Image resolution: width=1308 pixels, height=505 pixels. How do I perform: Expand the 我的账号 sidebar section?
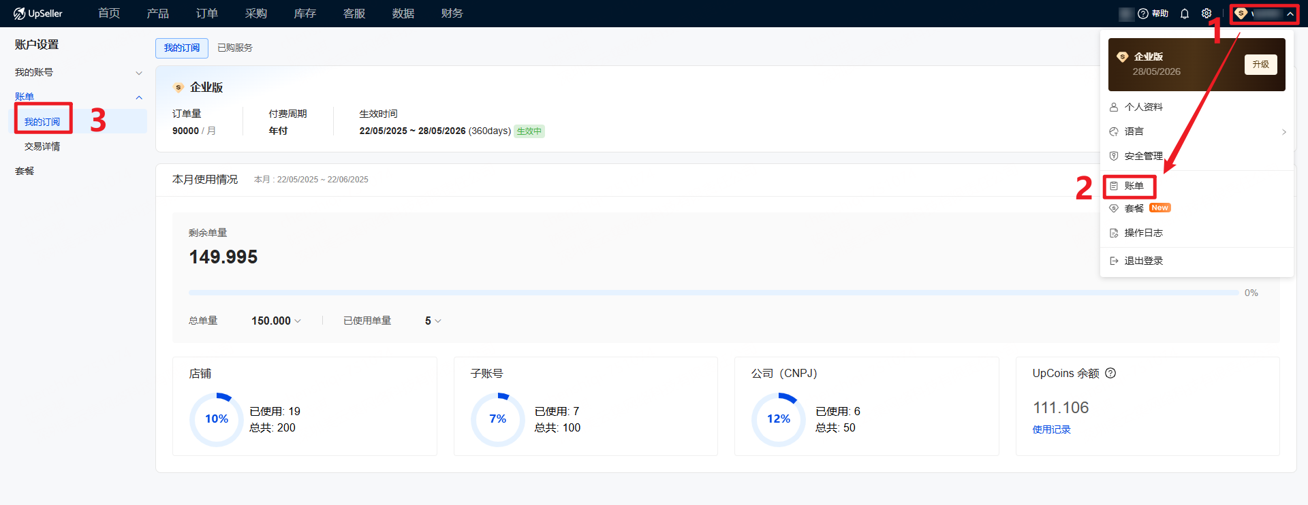click(139, 73)
